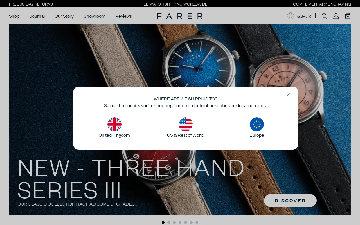Open the Showroom link
This screenshot has width=360, height=225.
pos(94,16)
